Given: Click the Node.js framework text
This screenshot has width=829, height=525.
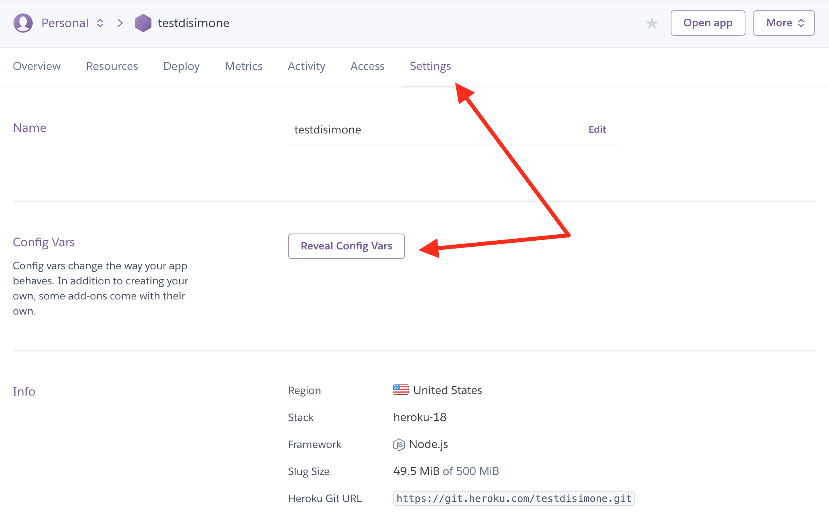Looking at the screenshot, I should point(428,444).
